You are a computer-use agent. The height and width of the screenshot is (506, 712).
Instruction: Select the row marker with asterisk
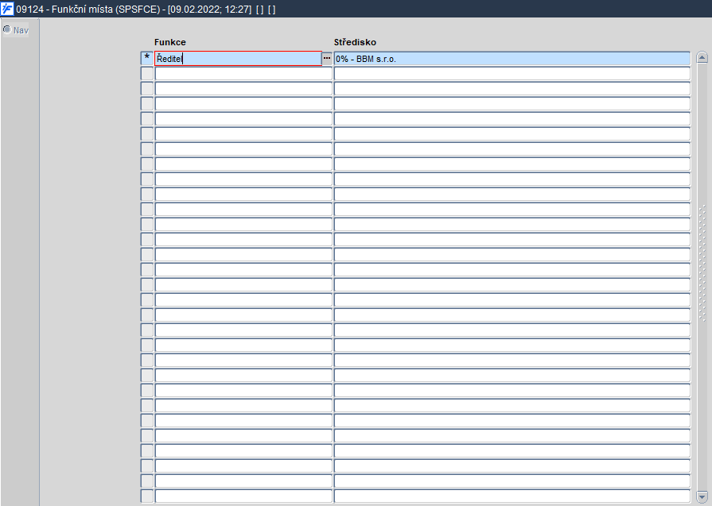point(146,59)
